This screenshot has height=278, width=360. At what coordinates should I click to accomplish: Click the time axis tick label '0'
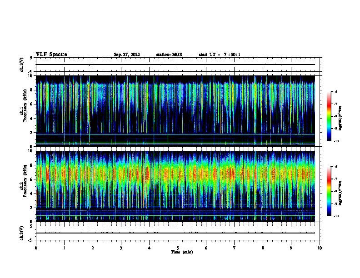click(x=36, y=248)
